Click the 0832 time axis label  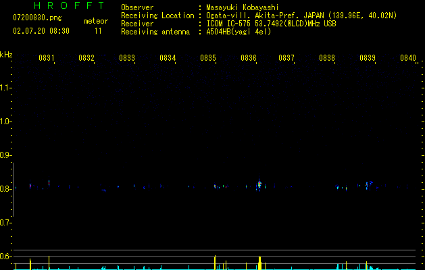click(86, 57)
